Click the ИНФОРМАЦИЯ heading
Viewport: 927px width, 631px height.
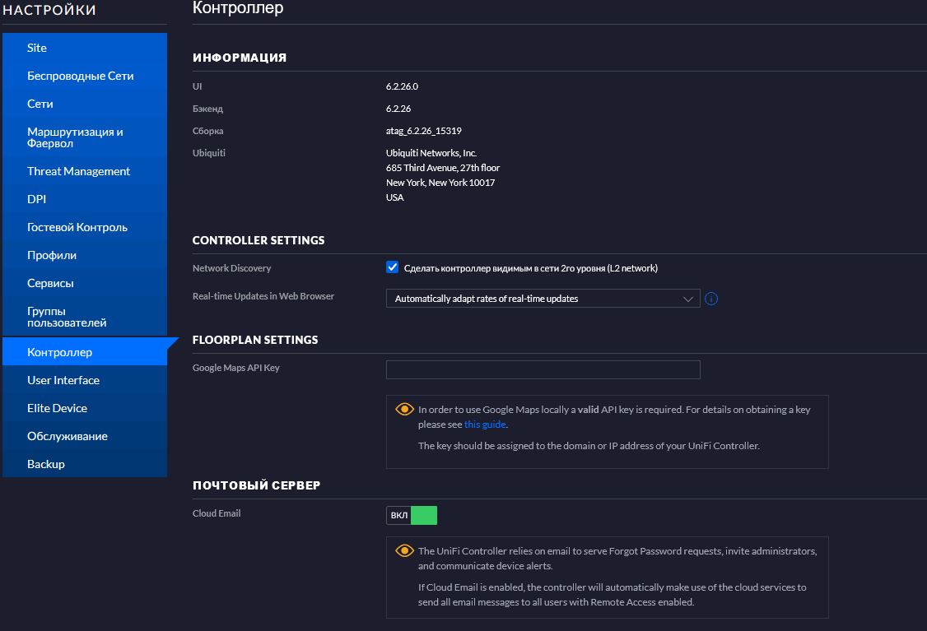(x=240, y=58)
